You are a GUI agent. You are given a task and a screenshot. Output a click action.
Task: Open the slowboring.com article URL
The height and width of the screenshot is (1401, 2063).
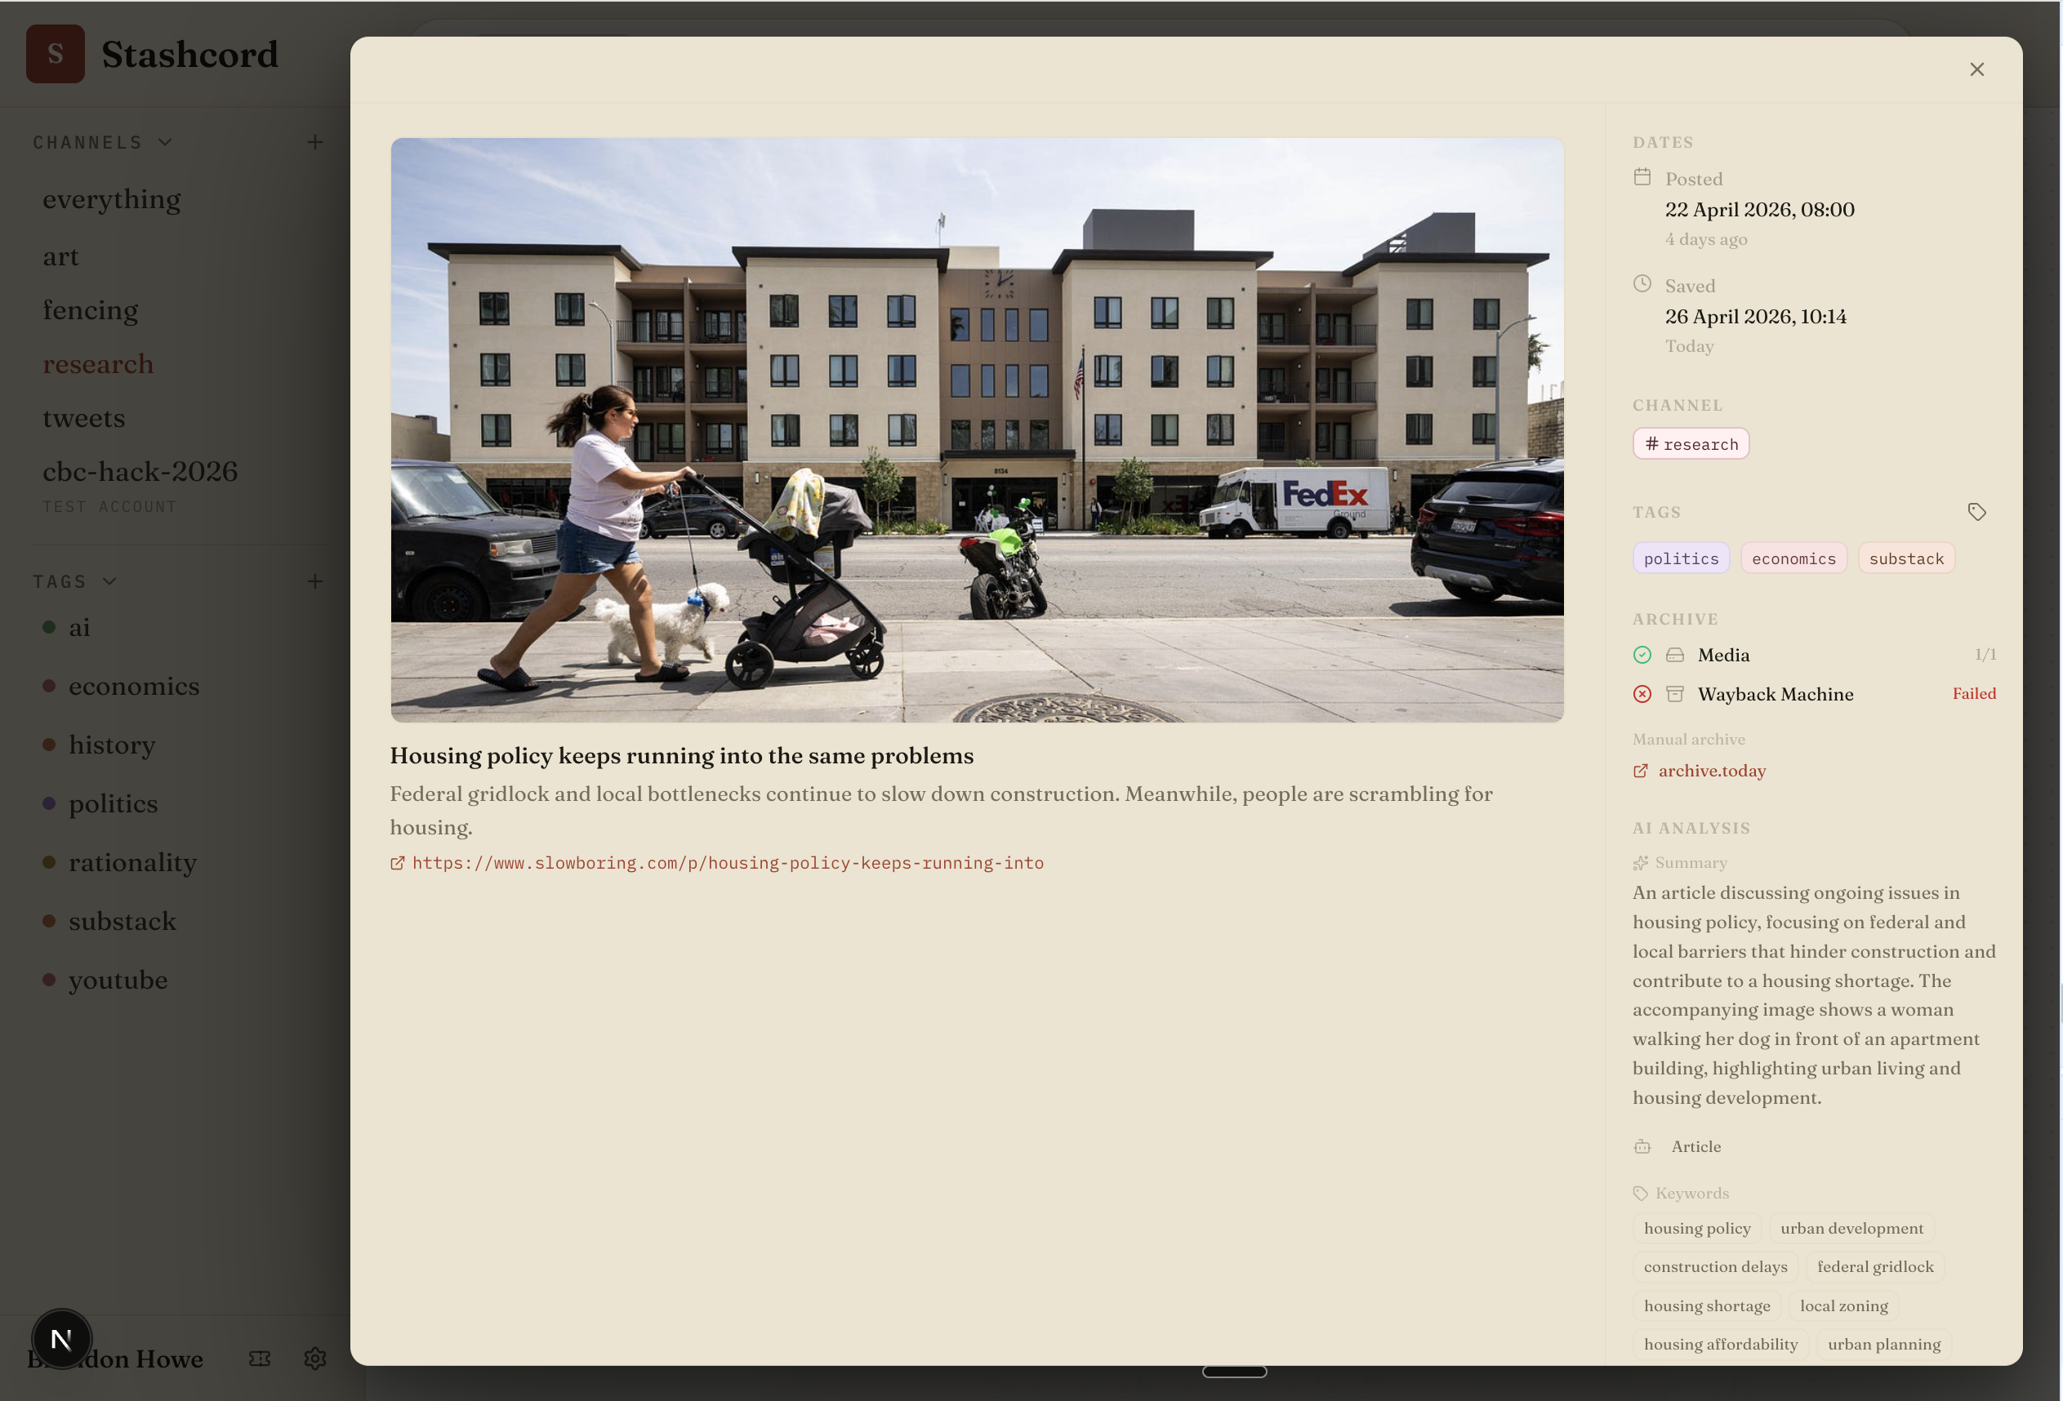727,862
